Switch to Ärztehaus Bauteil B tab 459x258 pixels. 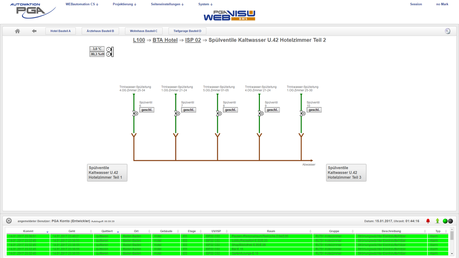100,31
